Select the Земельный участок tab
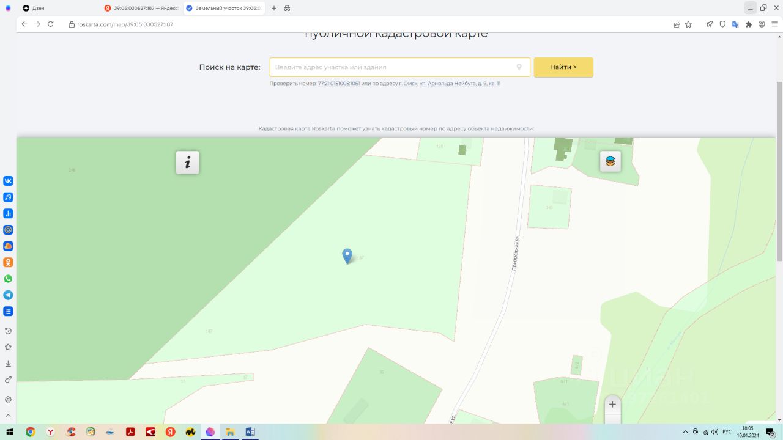Image resolution: width=783 pixels, height=440 pixels. tap(224, 8)
